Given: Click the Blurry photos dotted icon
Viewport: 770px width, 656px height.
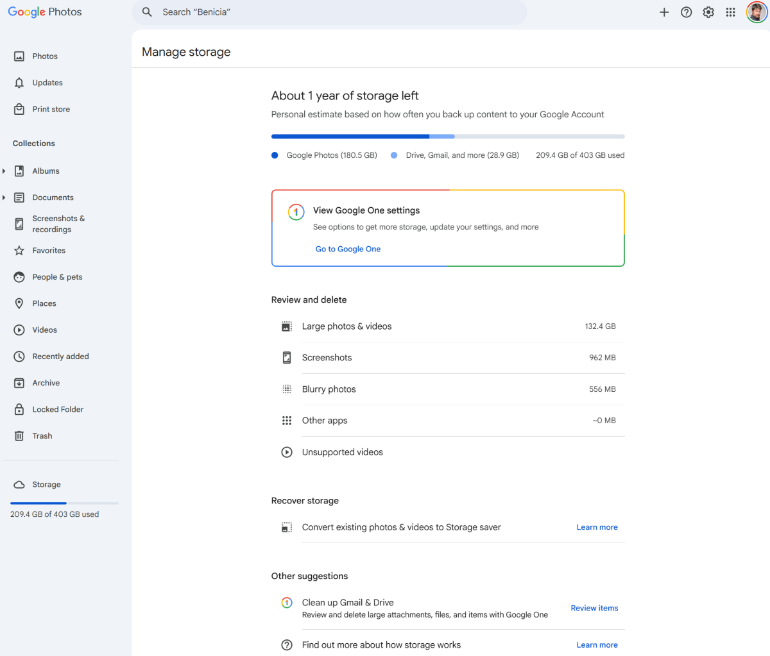Looking at the screenshot, I should 287,389.
